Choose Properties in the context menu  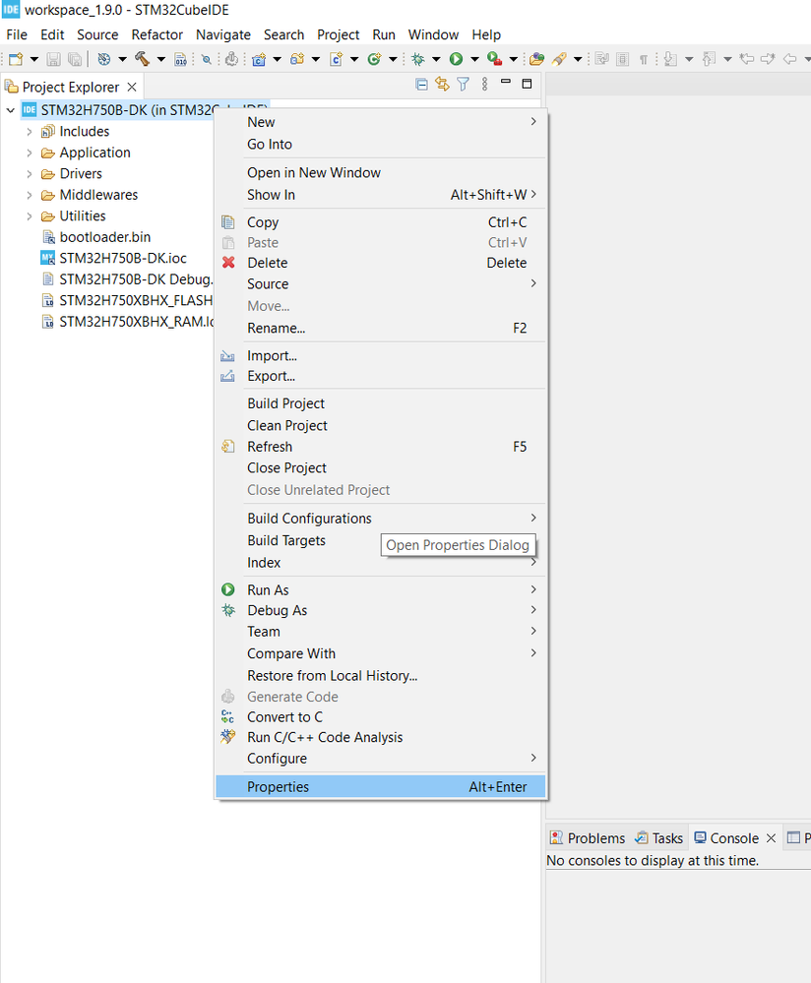tap(380, 787)
